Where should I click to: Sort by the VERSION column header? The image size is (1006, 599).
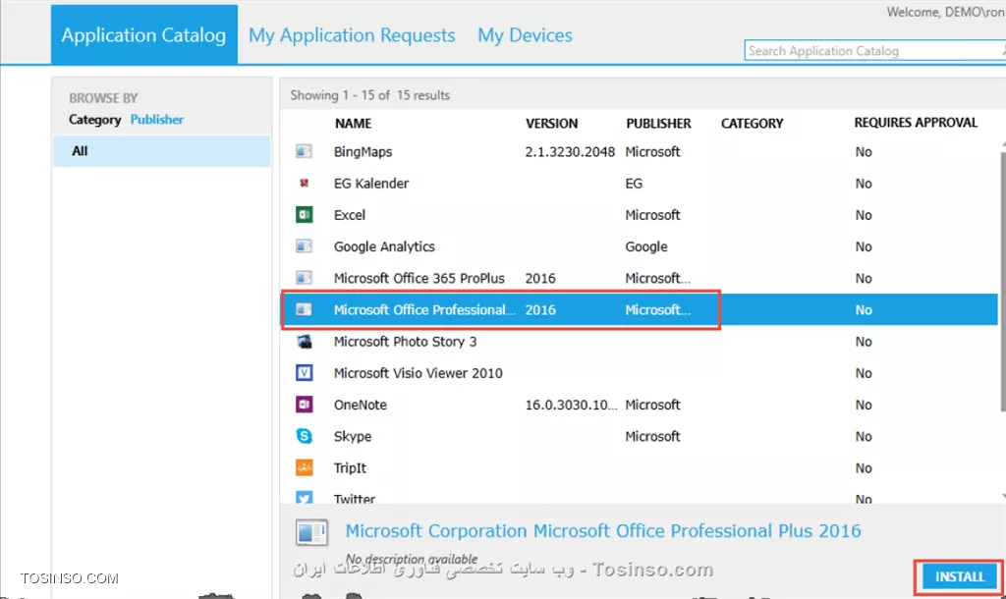[x=551, y=123]
